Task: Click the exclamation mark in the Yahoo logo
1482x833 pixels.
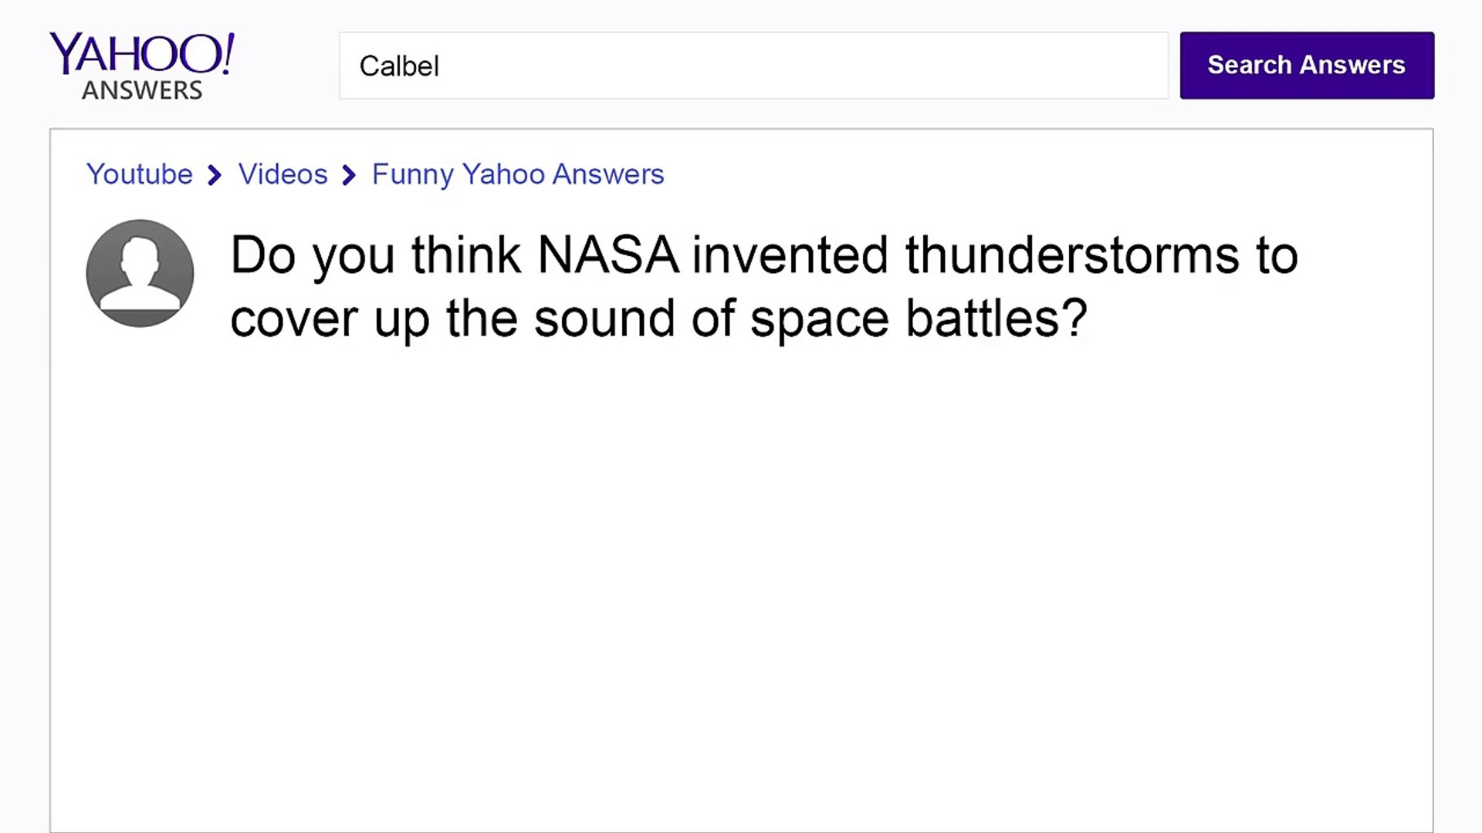Action: click(227, 52)
